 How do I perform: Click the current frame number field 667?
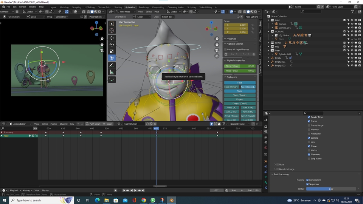coord(217,190)
